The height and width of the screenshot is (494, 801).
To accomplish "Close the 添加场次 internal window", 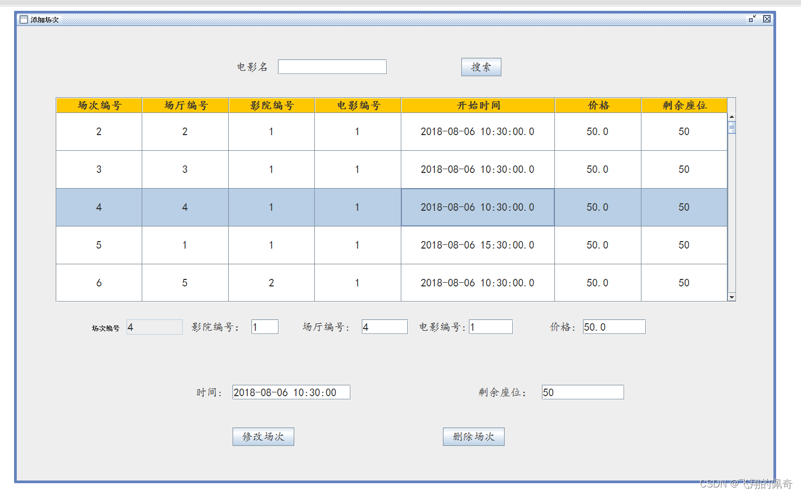I will tap(767, 19).
